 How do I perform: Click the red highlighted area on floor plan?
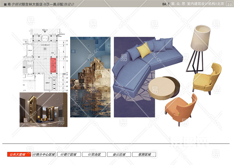[53, 65]
